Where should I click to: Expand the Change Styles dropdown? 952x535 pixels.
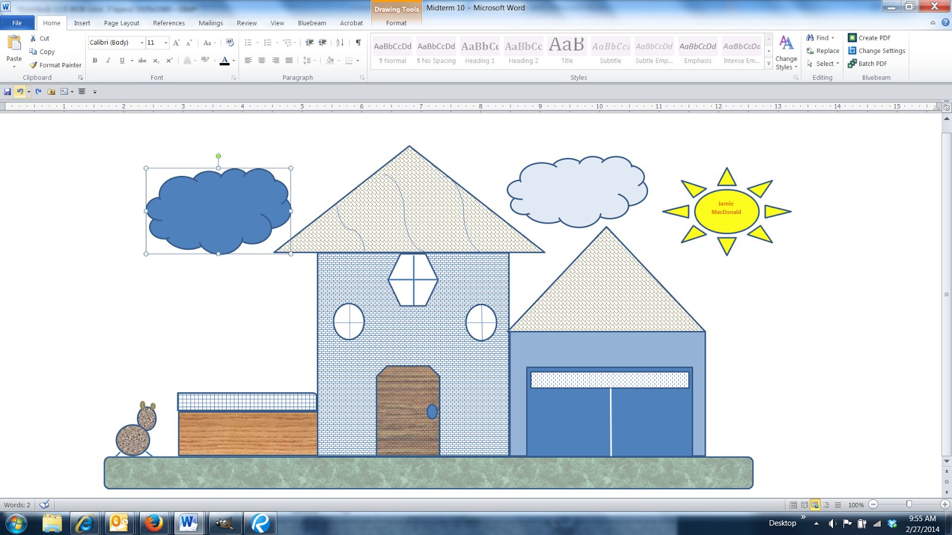click(x=786, y=53)
